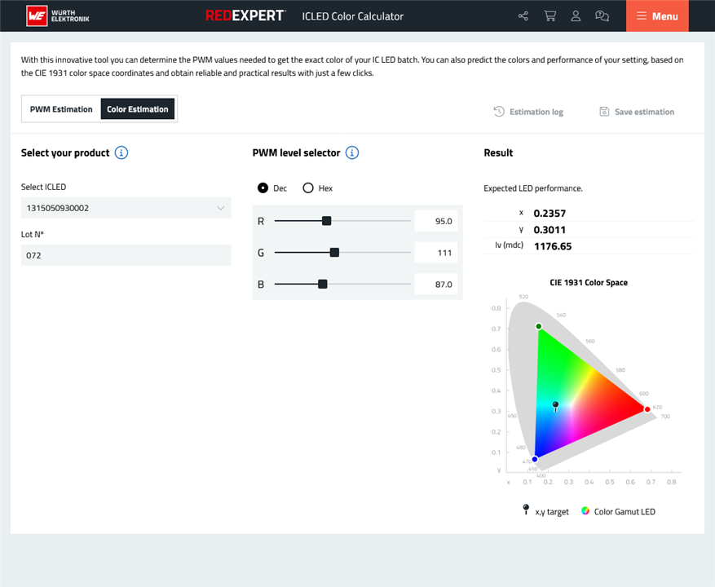Image resolution: width=715 pixels, height=587 pixels.
Task: Open the Estimation log
Action: (528, 112)
